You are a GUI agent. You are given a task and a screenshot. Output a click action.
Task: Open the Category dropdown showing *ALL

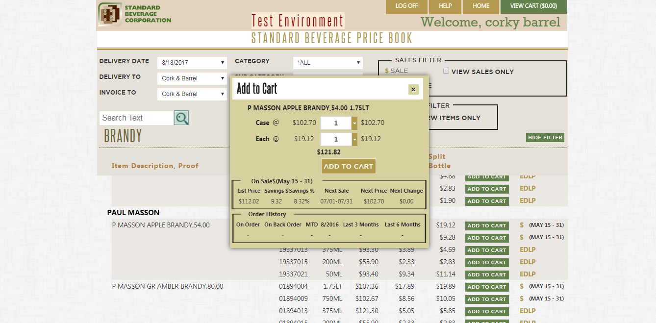[x=328, y=63]
